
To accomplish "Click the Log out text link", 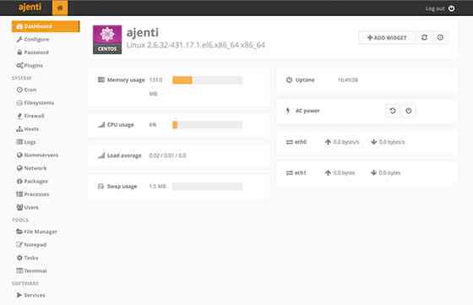I will point(435,8).
